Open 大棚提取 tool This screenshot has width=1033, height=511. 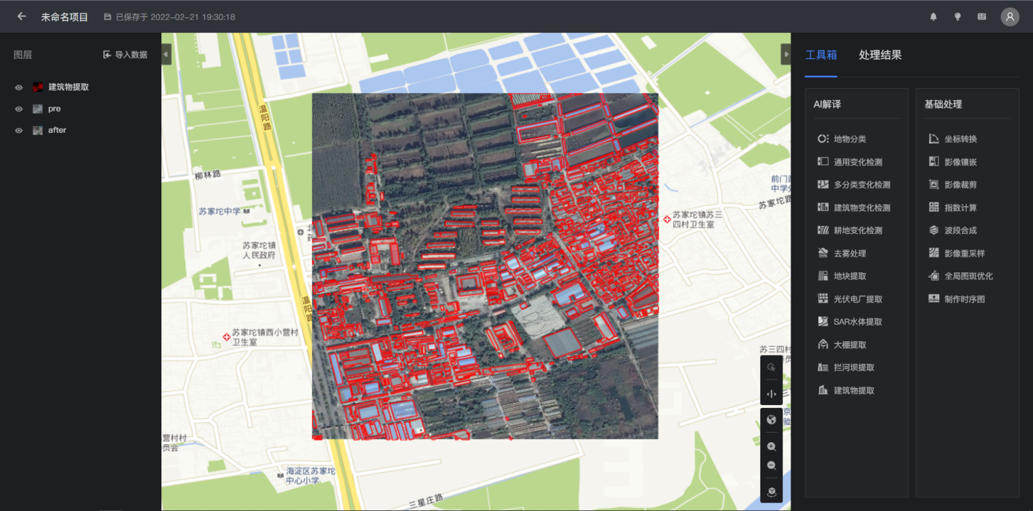842,345
